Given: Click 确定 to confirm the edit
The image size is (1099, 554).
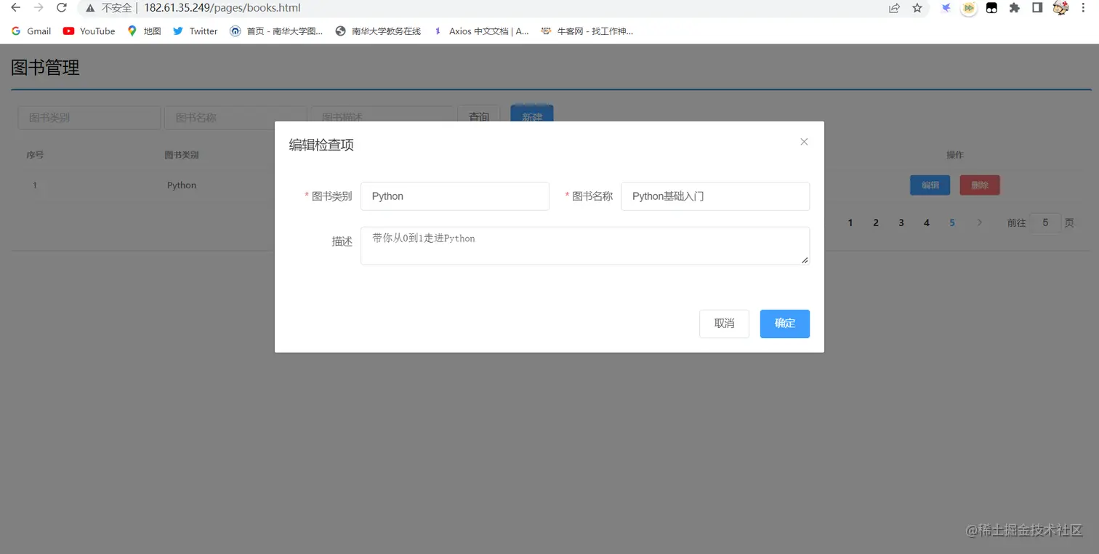Looking at the screenshot, I should pos(785,324).
